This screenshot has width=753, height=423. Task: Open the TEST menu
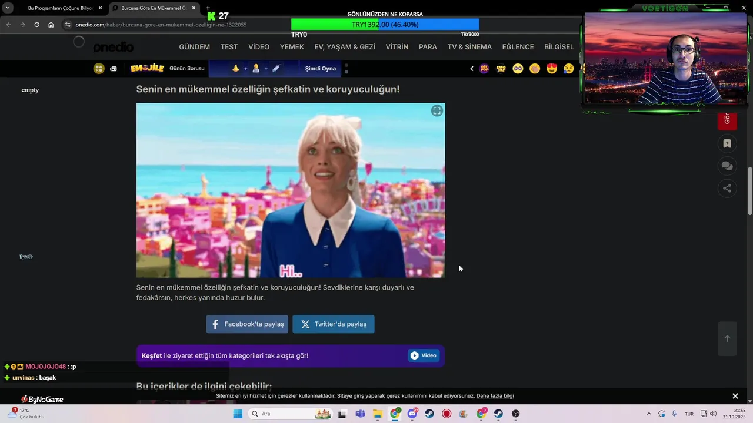pyautogui.click(x=229, y=47)
